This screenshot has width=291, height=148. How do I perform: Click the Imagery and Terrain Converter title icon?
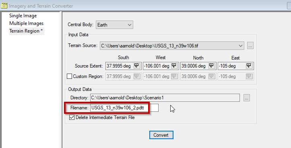point(4,6)
